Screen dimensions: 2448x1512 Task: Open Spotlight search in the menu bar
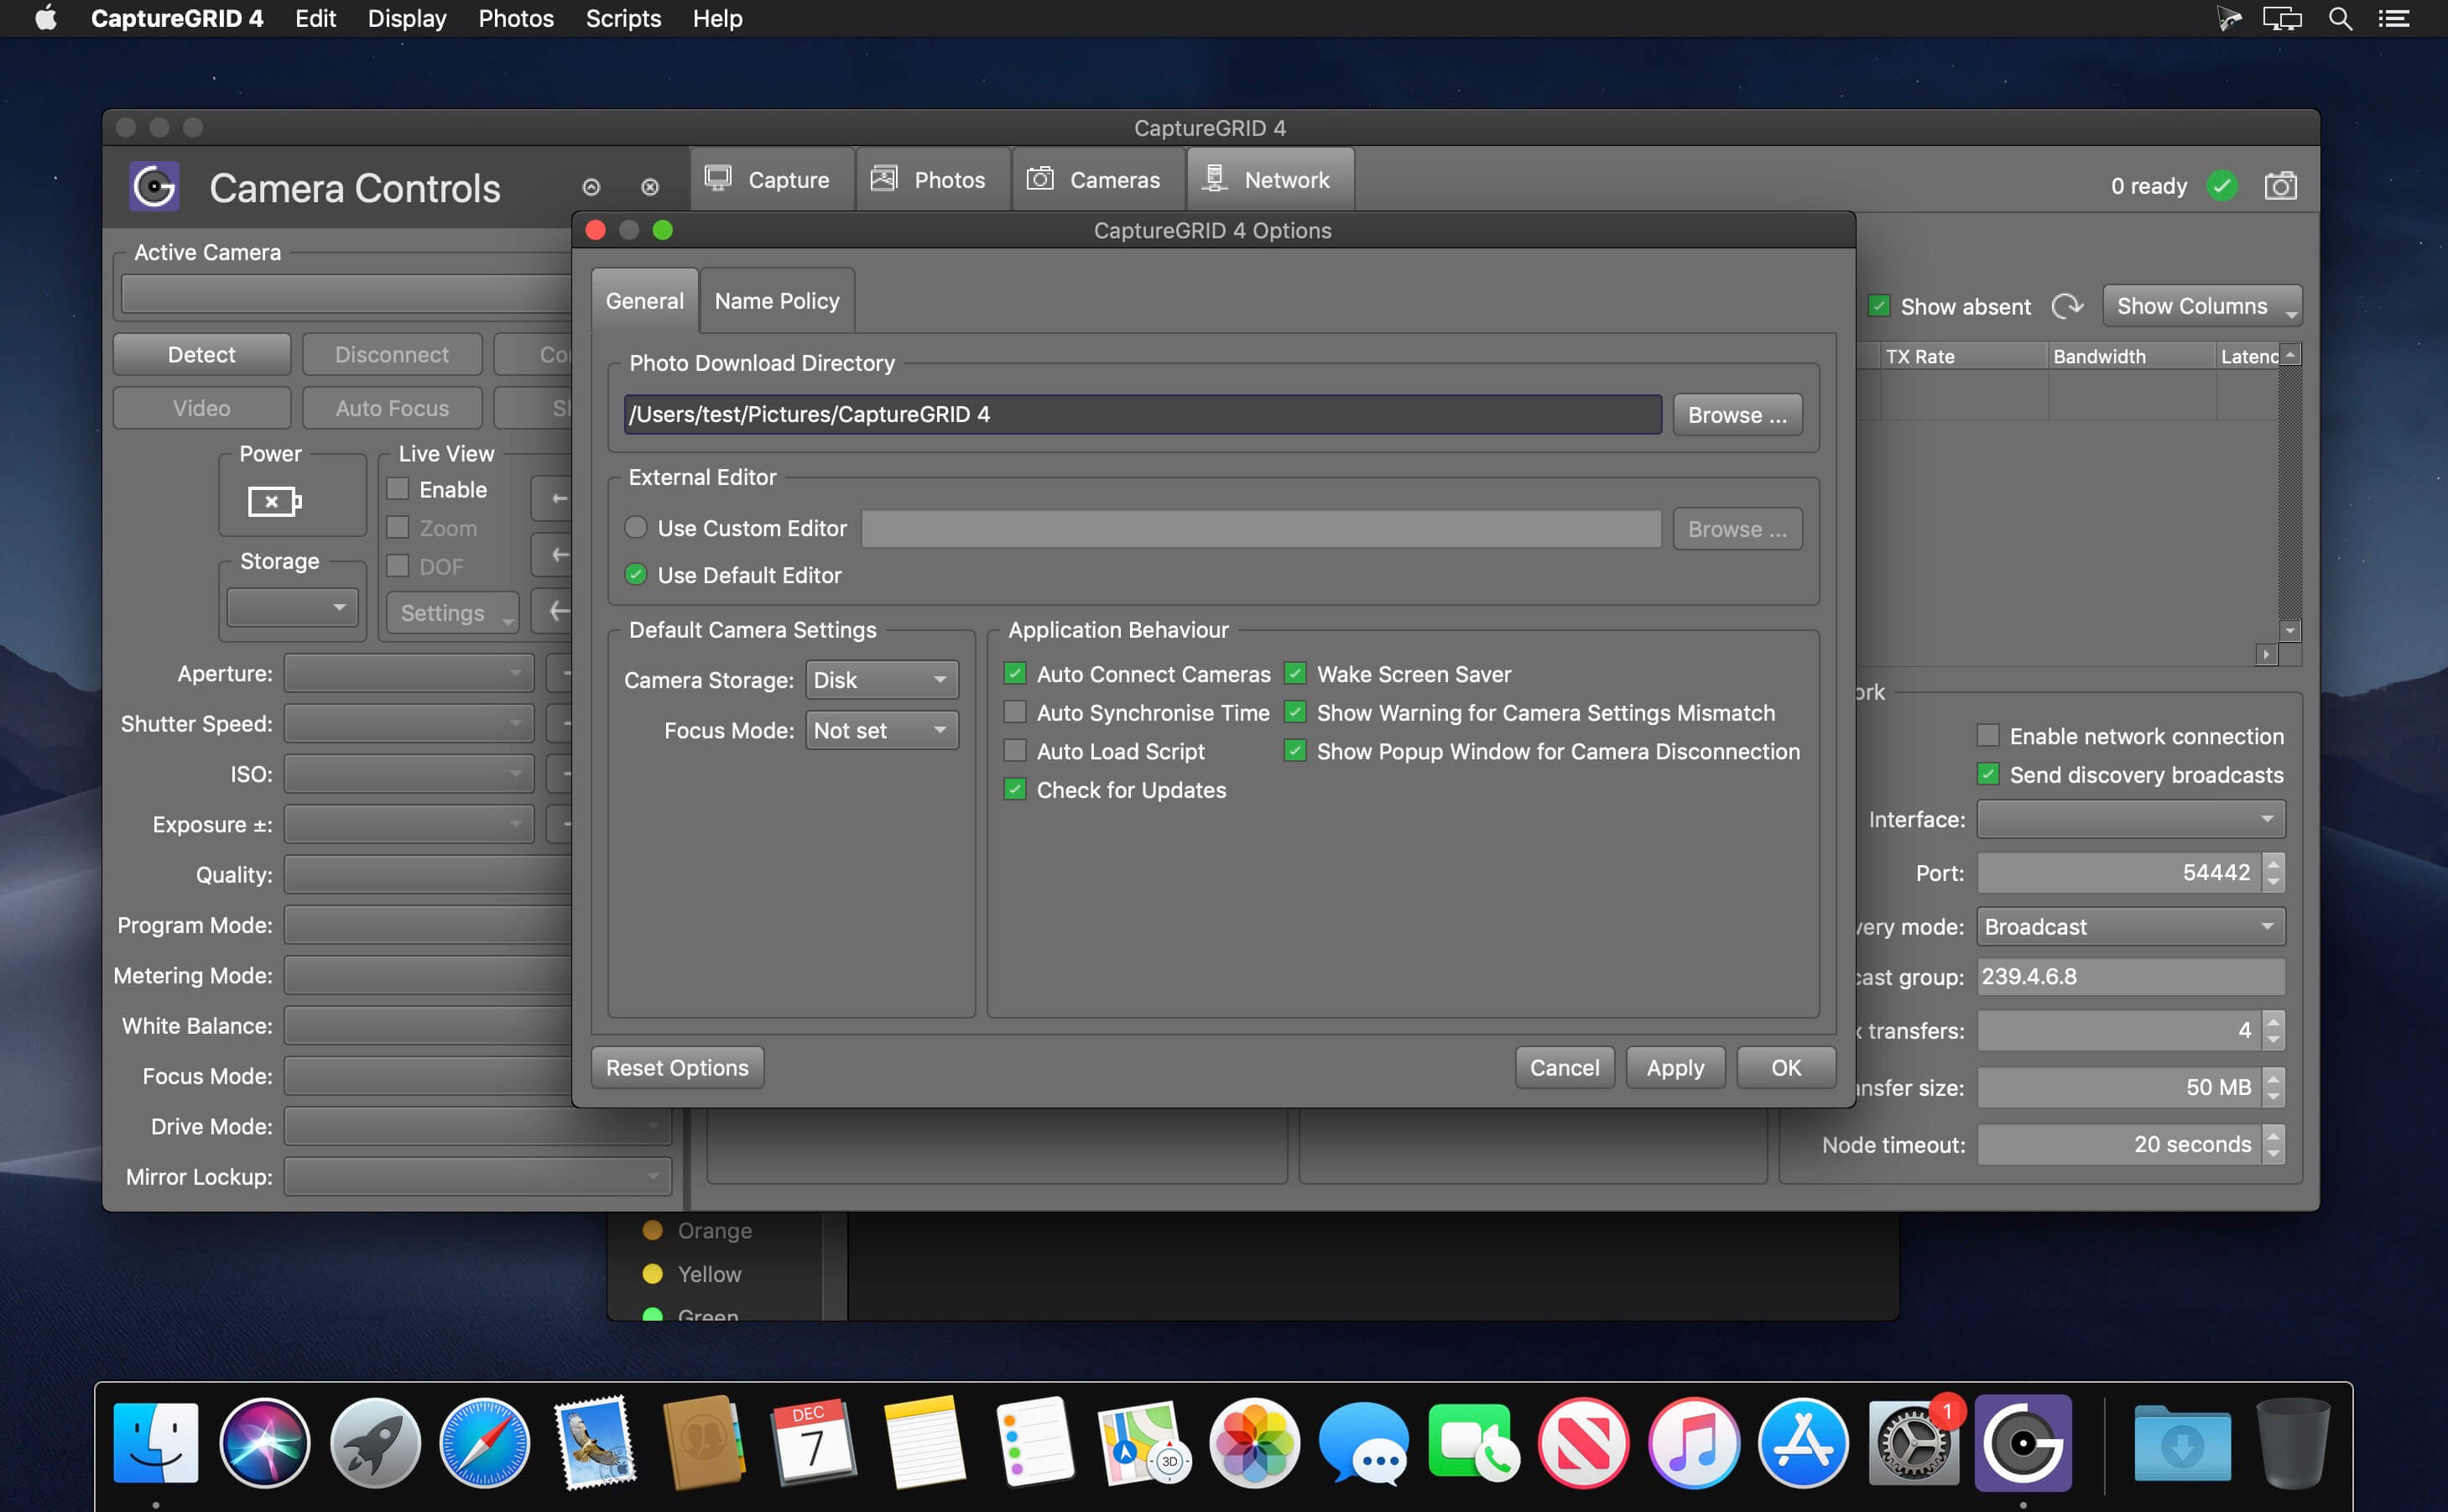[x=2340, y=19]
